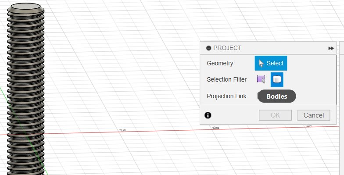
Task: Select the threaded rod body
Action: click(25, 92)
